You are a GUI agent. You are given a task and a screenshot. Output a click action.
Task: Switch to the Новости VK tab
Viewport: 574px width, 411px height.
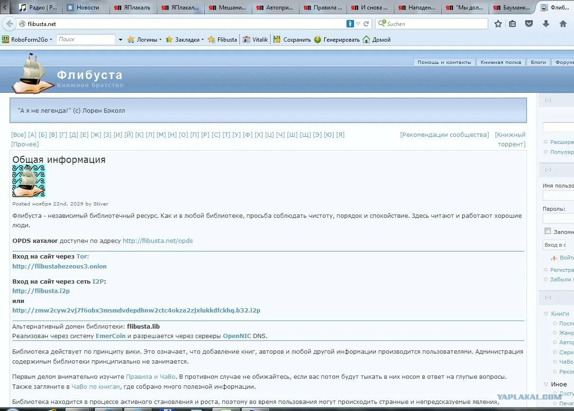pos(85,8)
